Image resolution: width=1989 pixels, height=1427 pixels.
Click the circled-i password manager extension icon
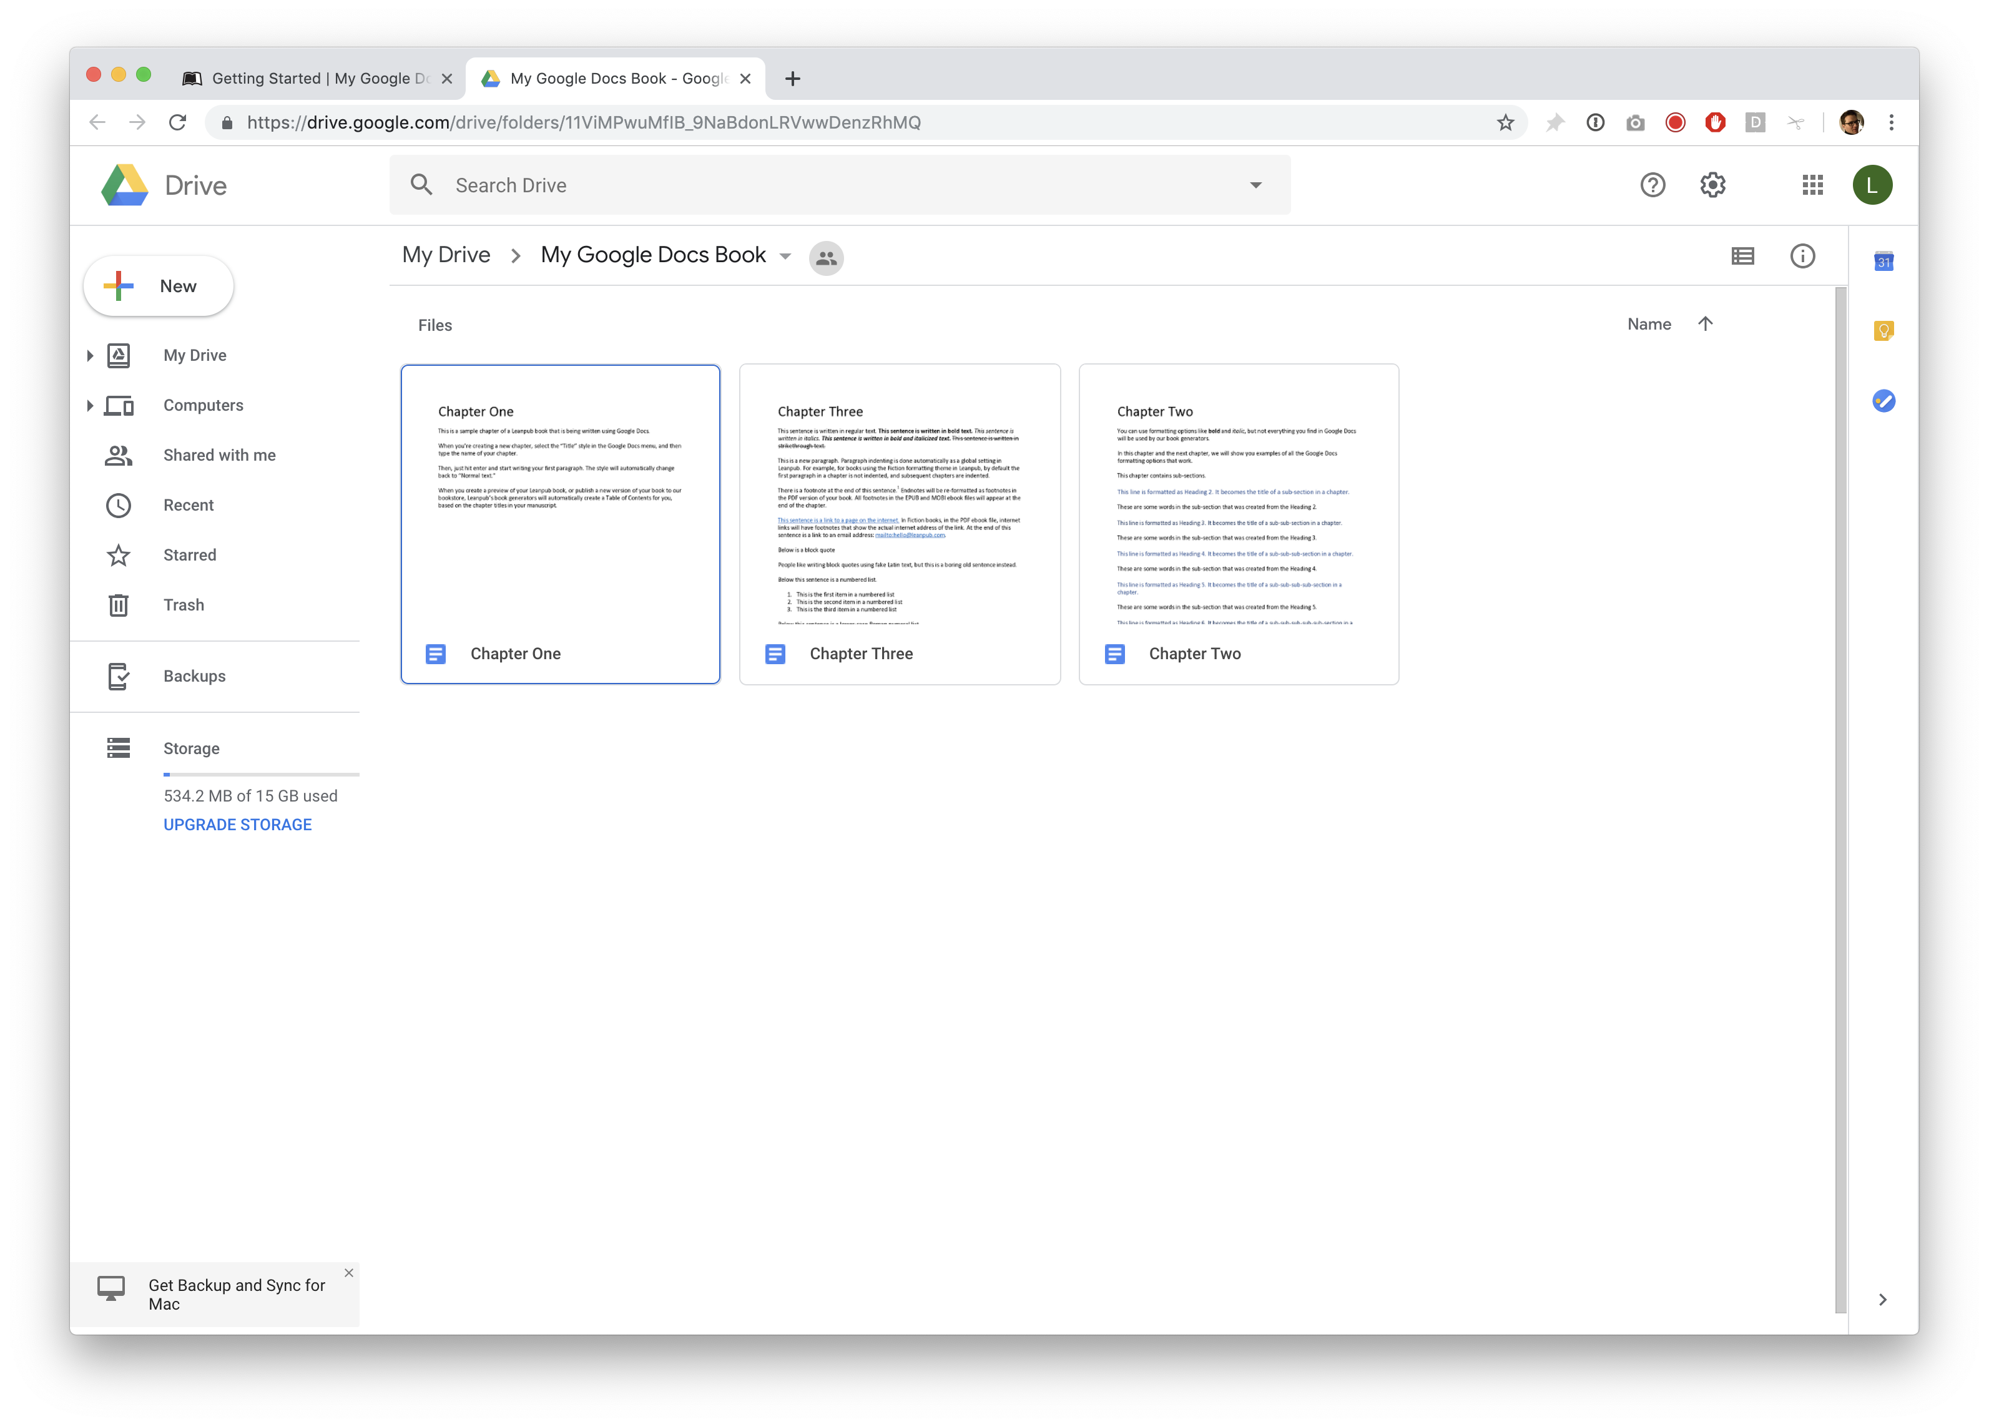tap(1595, 123)
